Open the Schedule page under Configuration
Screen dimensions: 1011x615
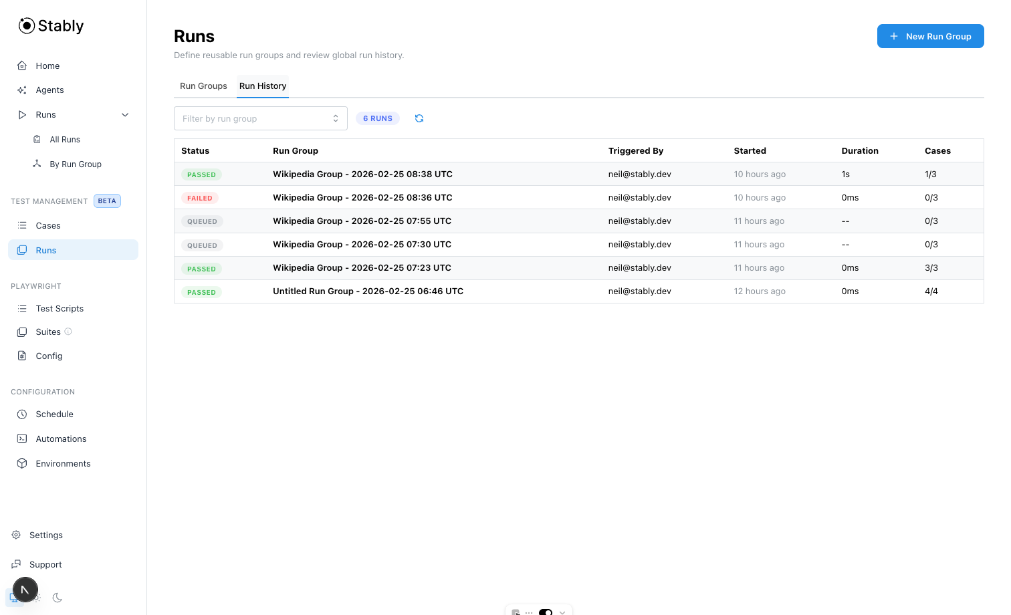(x=54, y=414)
